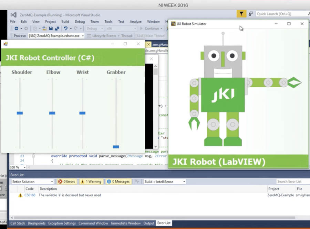
Task: Toggle the 1 Warning filter button
Action: click(91, 181)
